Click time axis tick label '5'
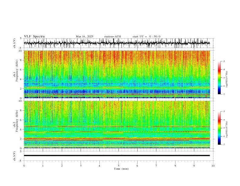The image size is (240, 186). 118,166
